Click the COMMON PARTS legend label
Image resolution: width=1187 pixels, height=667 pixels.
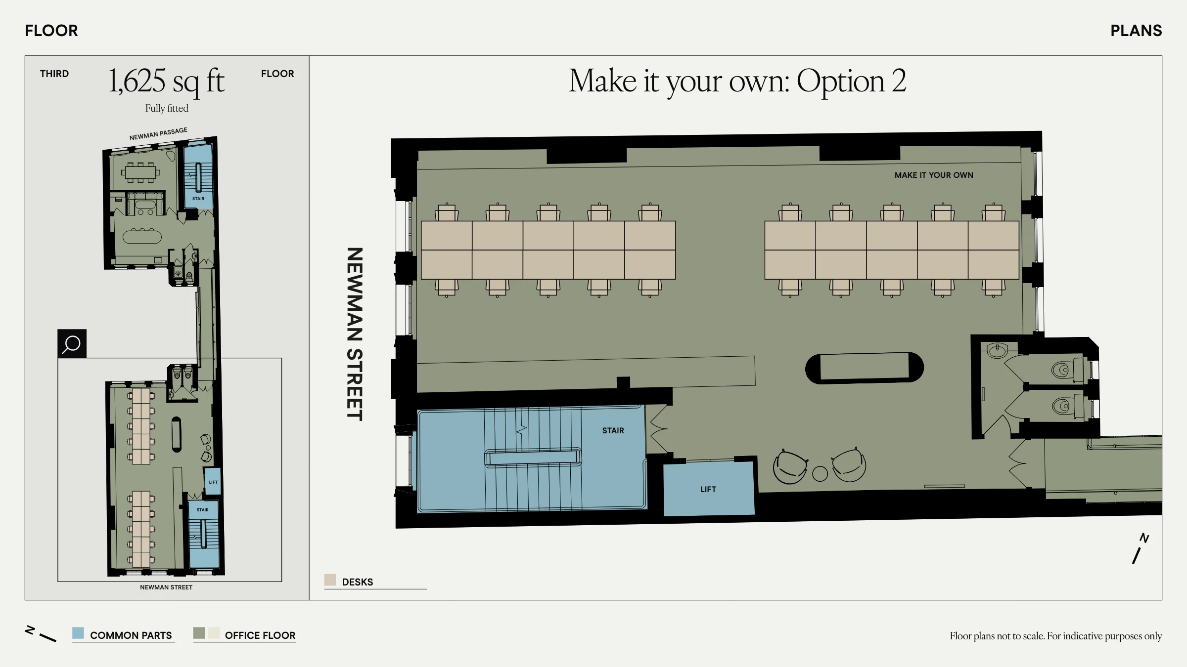[x=131, y=635]
